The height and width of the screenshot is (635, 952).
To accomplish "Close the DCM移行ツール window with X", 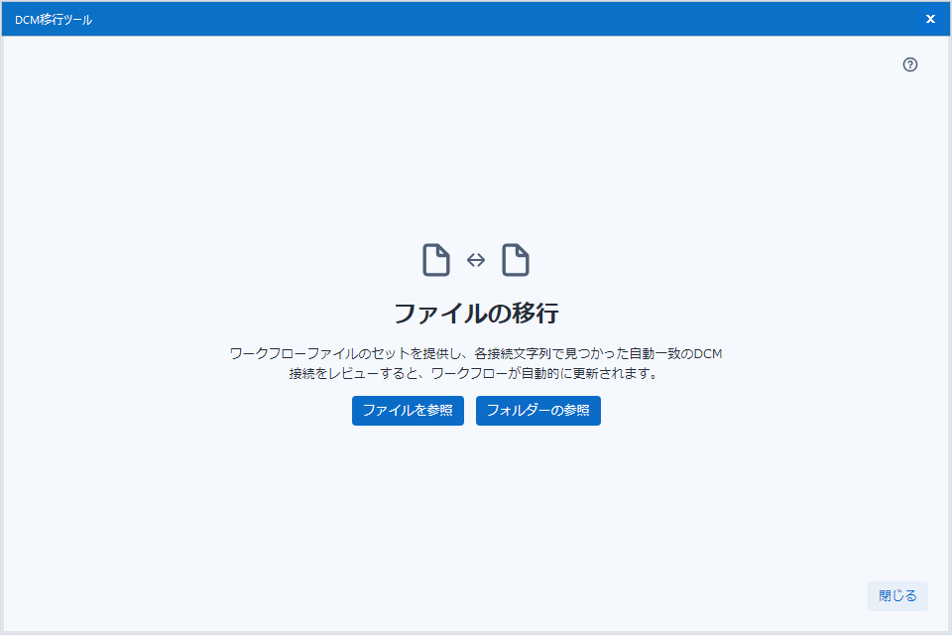I will click(x=930, y=19).
